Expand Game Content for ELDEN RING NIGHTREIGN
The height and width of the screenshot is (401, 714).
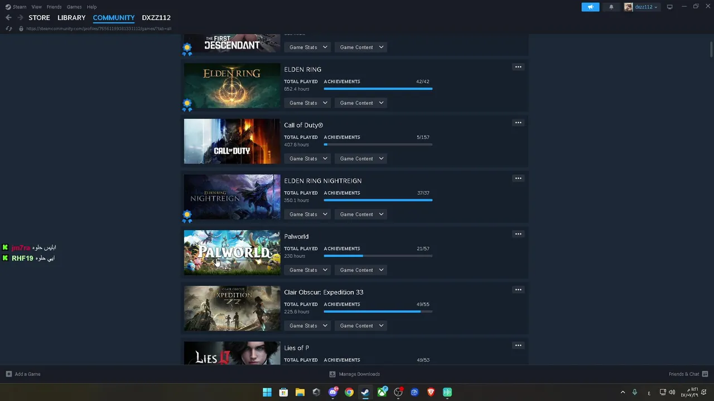coord(361,214)
